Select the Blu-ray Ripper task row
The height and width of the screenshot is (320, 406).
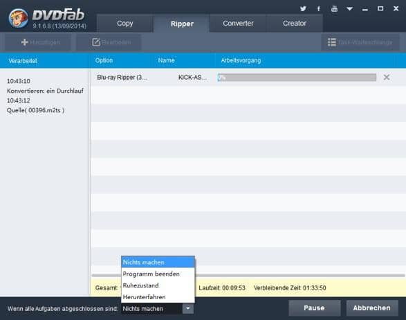[x=248, y=78]
